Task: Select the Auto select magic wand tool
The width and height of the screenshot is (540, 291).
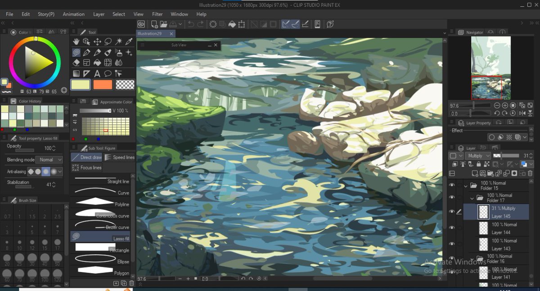Action: tap(119, 42)
